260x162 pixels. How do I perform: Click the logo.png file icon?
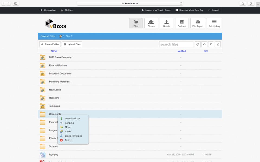[43, 154]
